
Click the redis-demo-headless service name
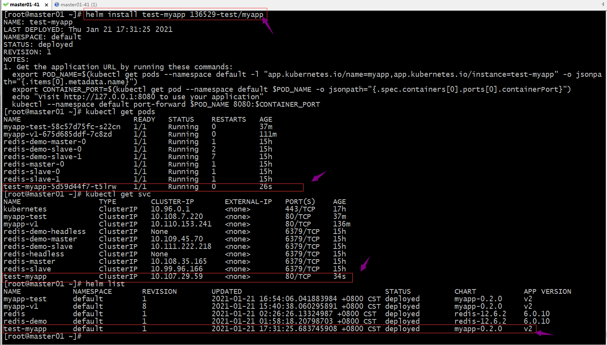tap(45, 232)
